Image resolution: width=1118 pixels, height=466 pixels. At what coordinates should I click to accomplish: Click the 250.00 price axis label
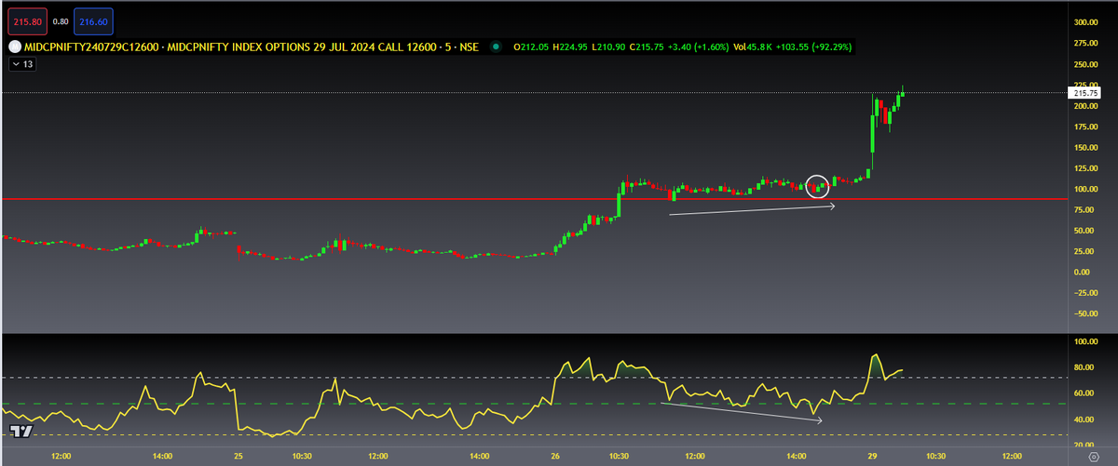coord(1086,64)
